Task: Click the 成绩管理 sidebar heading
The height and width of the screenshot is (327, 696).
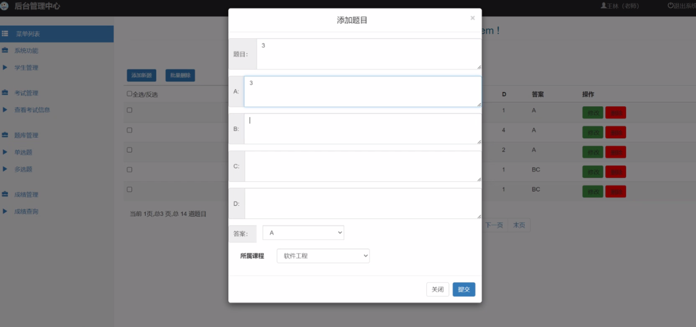Action: (x=26, y=195)
